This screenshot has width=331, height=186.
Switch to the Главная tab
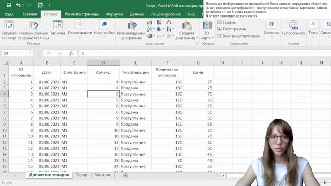click(30, 14)
